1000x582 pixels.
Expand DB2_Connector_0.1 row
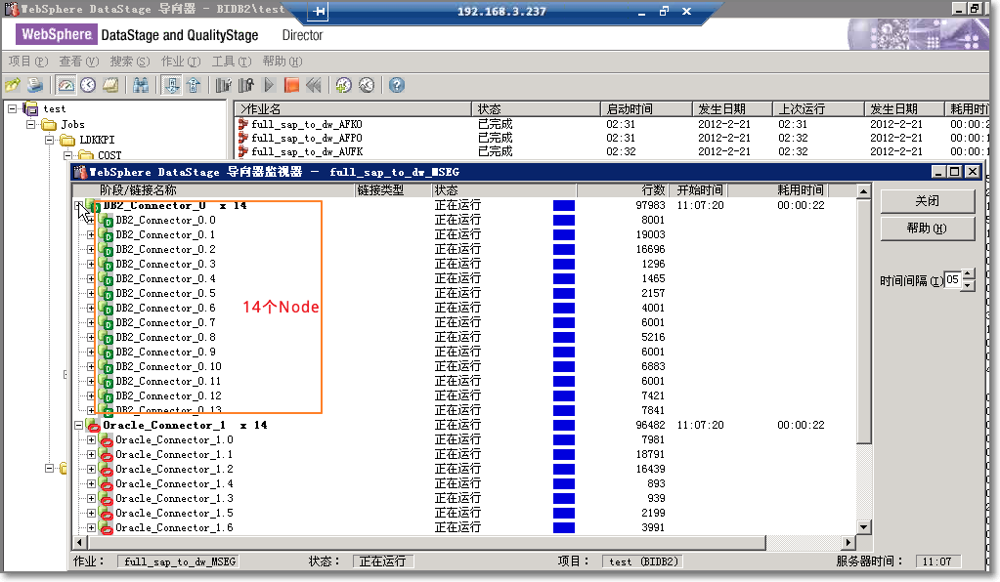coord(91,235)
